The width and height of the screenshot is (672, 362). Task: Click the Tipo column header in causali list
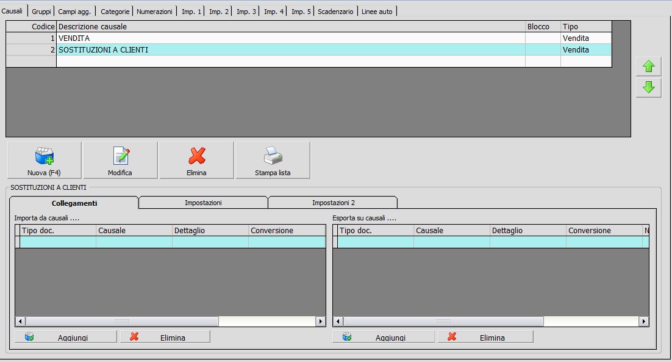point(586,27)
